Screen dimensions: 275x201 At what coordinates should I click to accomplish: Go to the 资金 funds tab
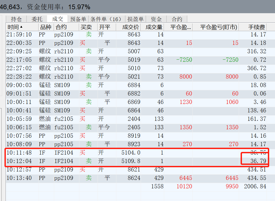click(156, 19)
